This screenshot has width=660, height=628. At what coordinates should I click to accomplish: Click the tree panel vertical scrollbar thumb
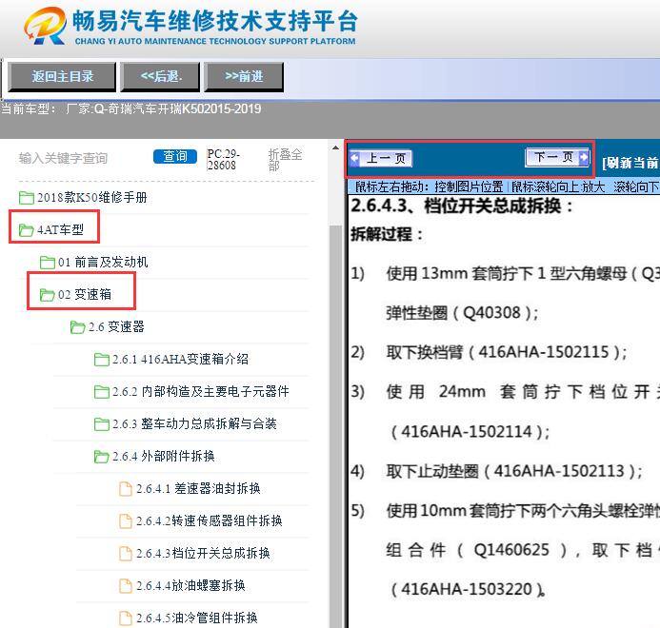(x=335, y=424)
